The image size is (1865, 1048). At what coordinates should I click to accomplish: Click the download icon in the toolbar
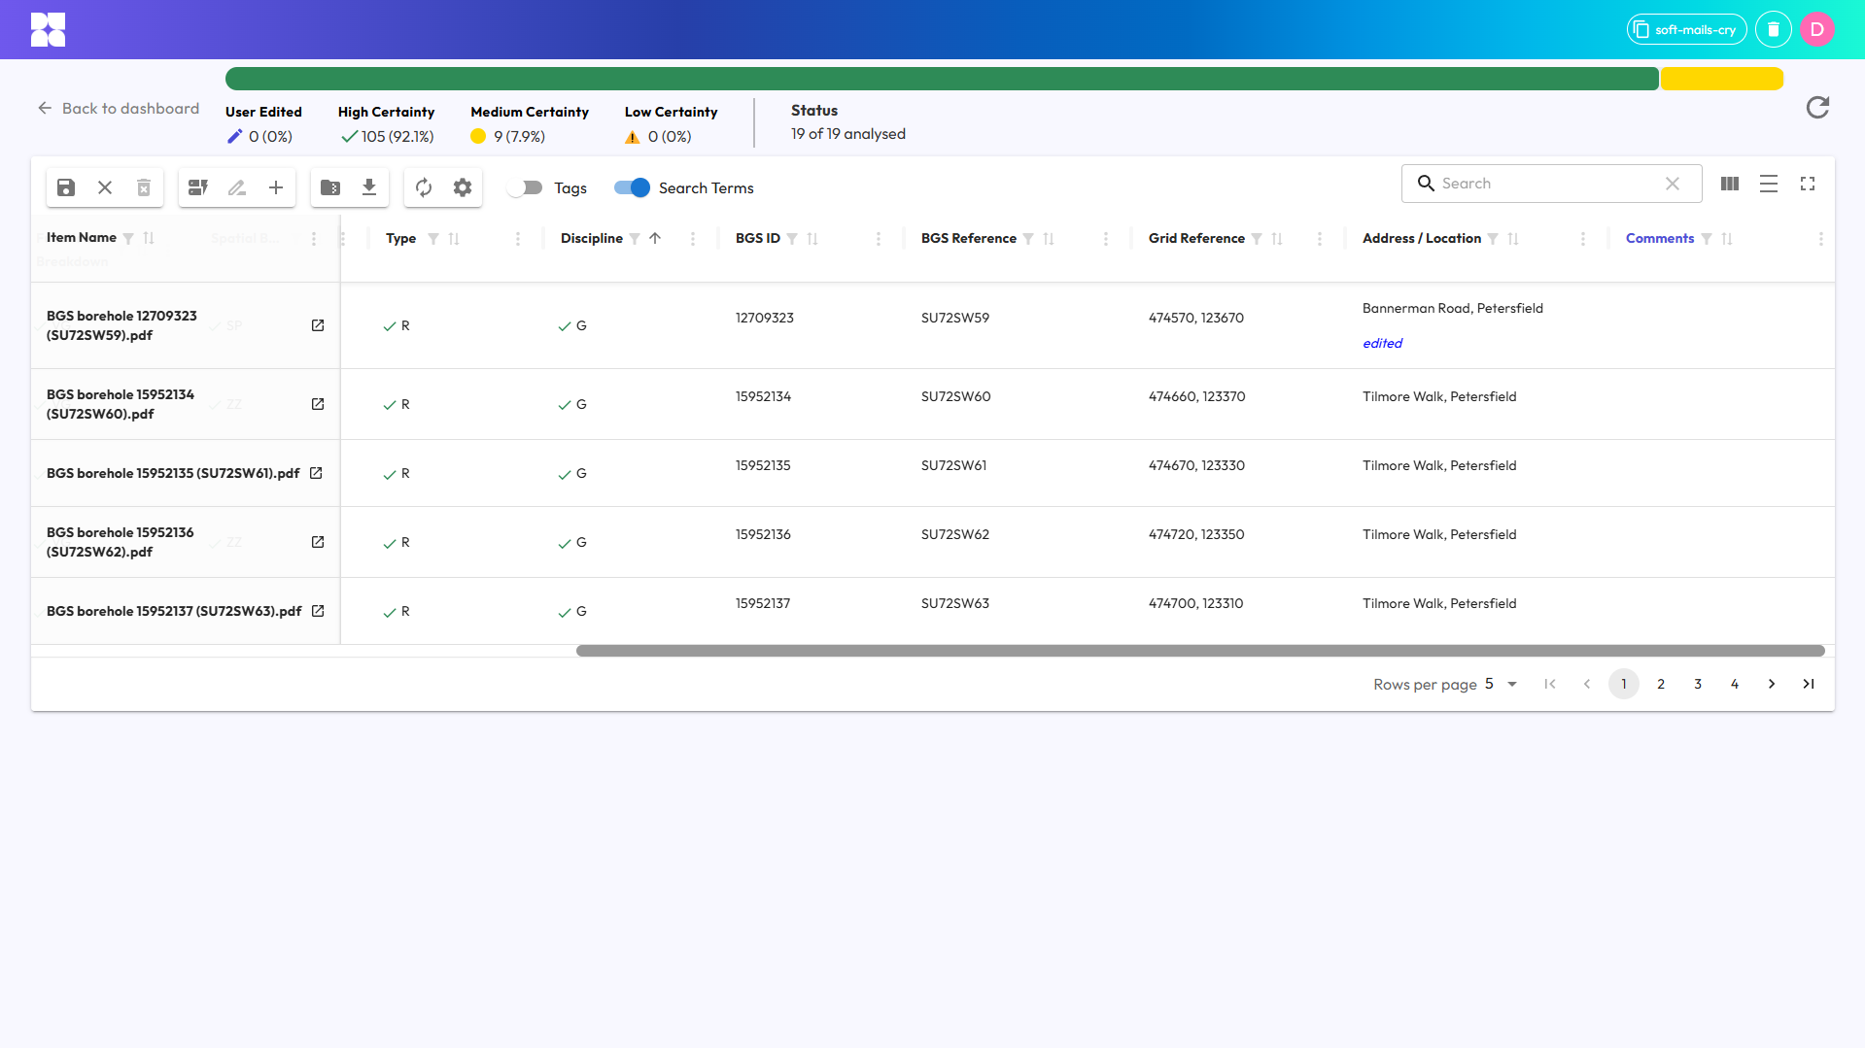pyautogui.click(x=369, y=187)
